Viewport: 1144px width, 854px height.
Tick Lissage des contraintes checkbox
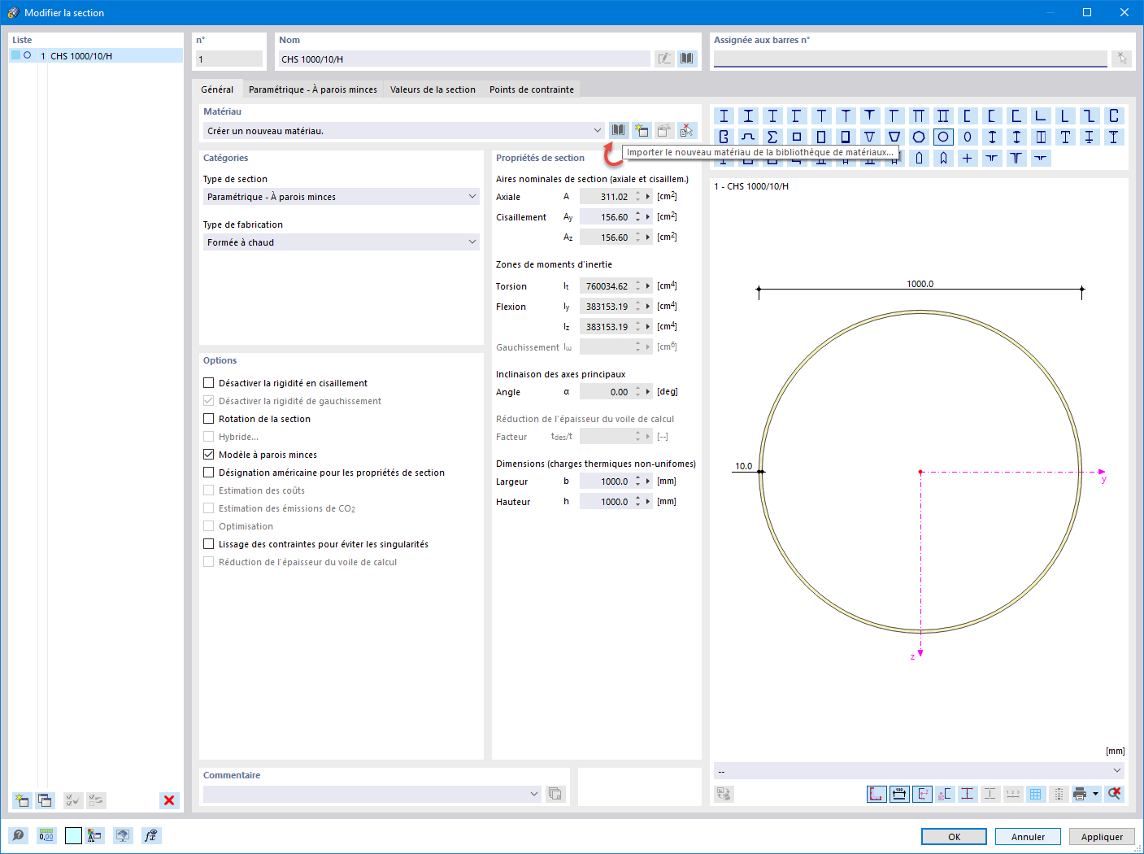click(209, 544)
